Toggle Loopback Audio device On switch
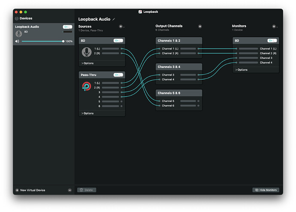296x212 pixels. (67, 27)
